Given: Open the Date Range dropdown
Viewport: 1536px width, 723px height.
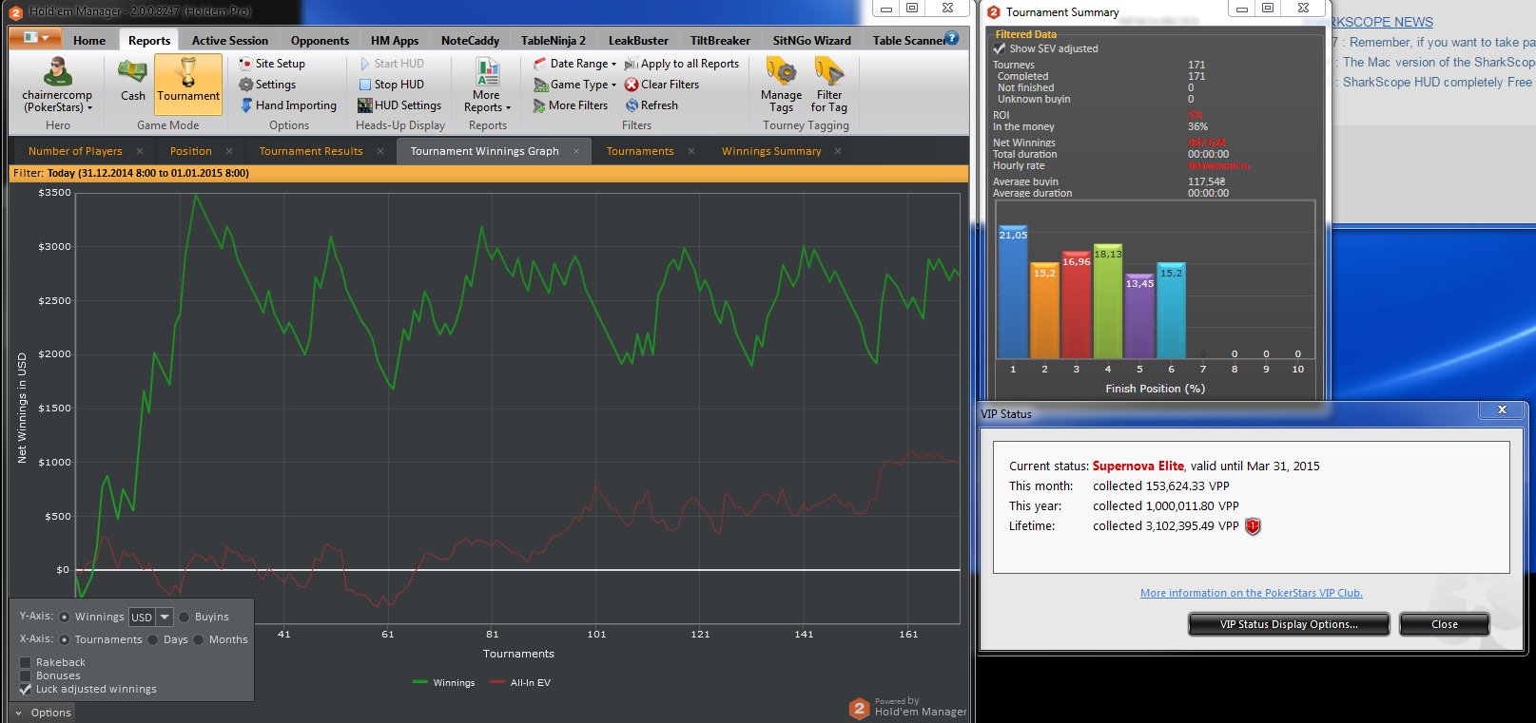Looking at the screenshot, I should (574, 64).
